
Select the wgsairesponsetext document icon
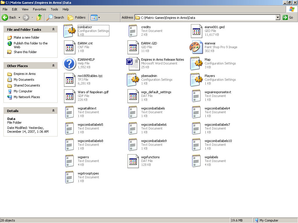click(x=196, y=96)
